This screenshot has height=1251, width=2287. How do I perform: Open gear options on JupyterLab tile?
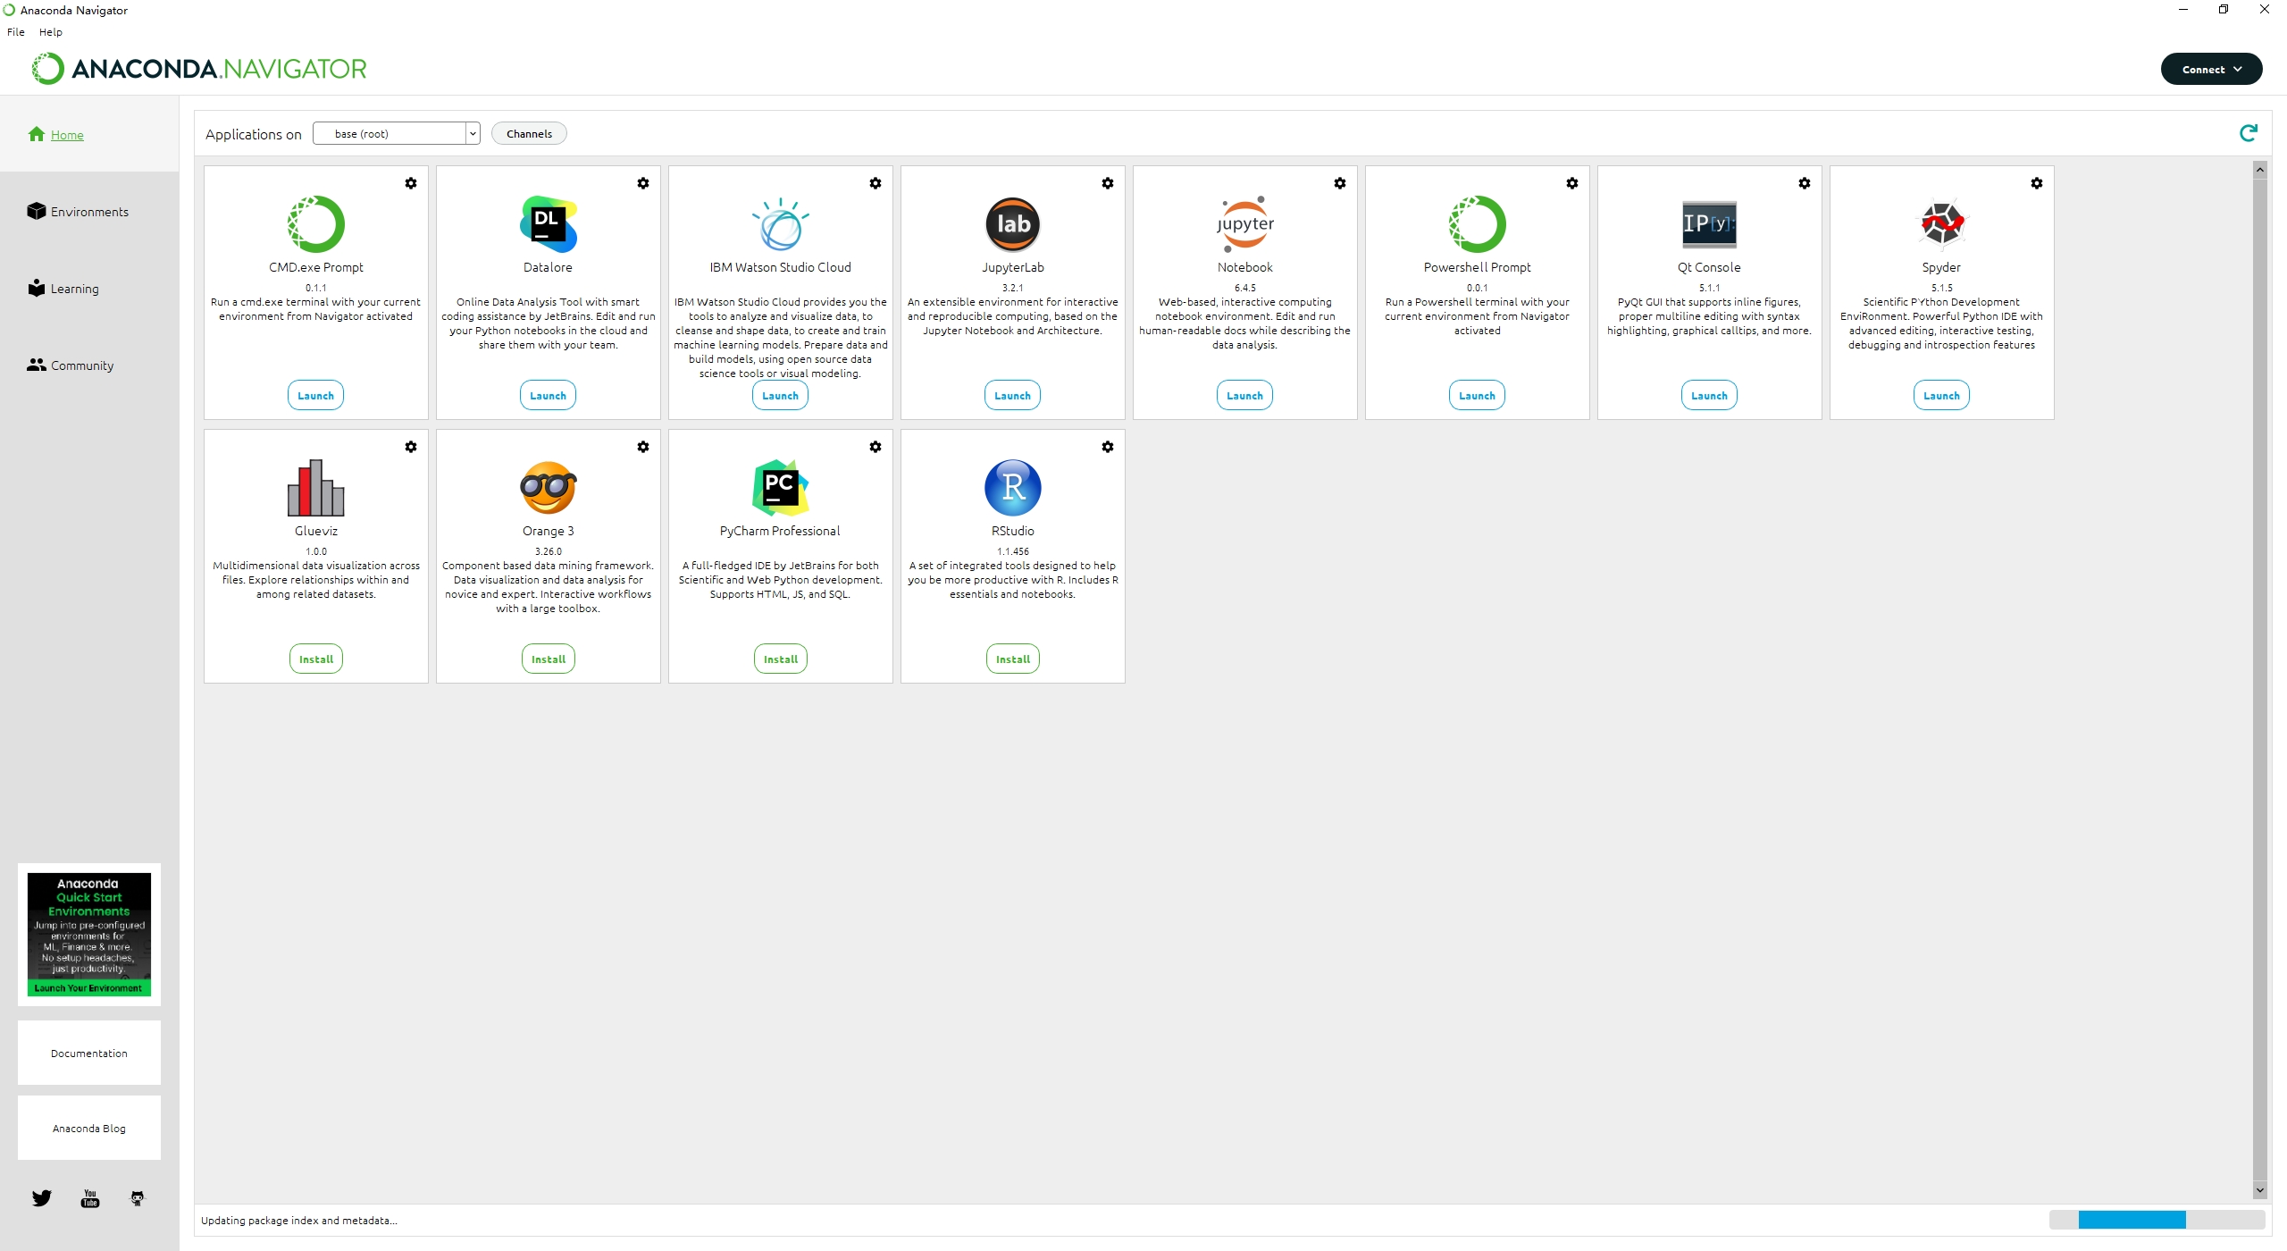(x=1107, y=183)
